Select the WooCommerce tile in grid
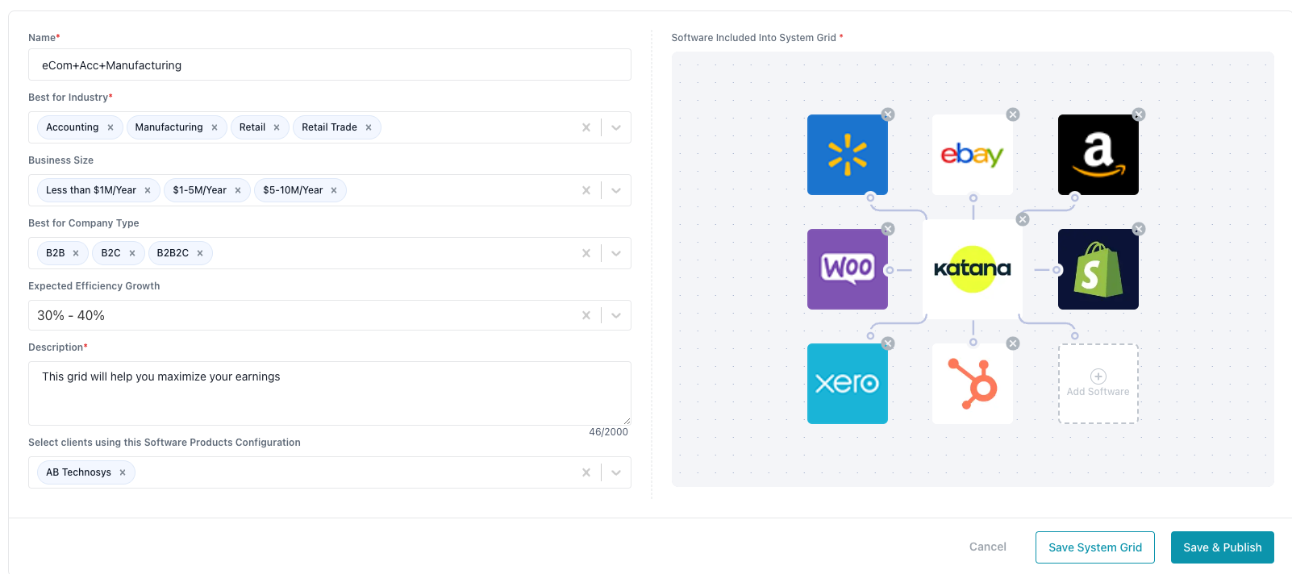Screen dimensions: 1292x574 [x=847, y=269]
